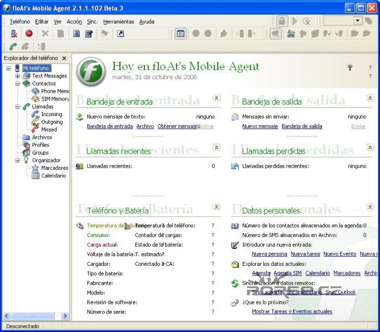Click the Obtener mensajes link
The image size is (380, 332).
click(179, 126)
